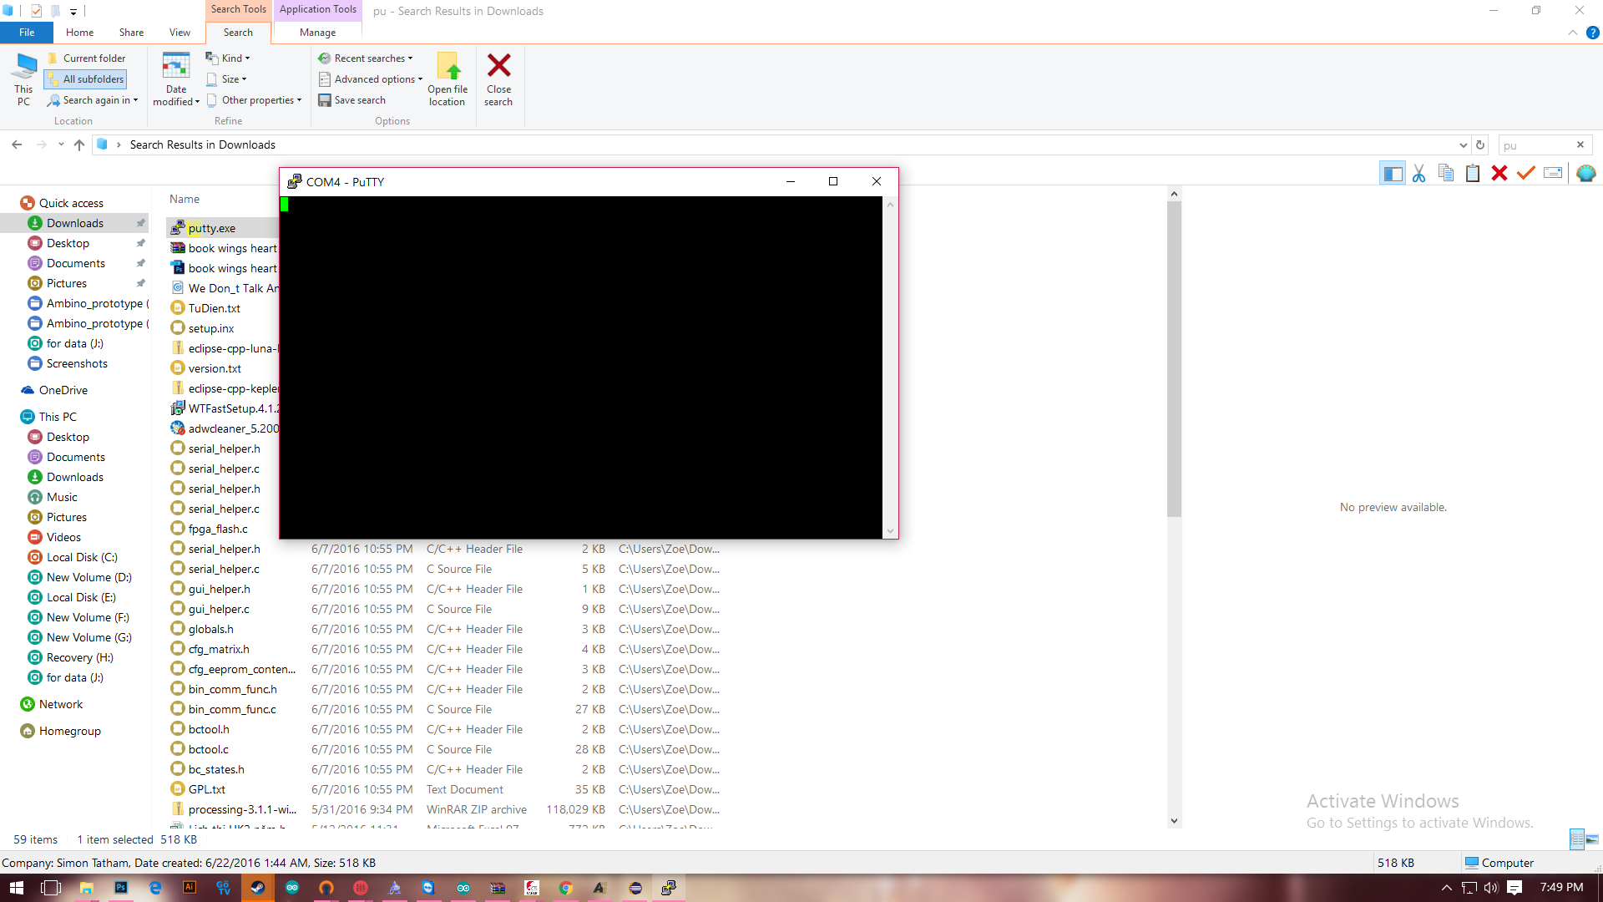Click the Copy icon in Classic Shell toolbar
Image resolution: width=1603 pixels, height=902 pixels.
pyautogui.click(x=1446, y=173)
